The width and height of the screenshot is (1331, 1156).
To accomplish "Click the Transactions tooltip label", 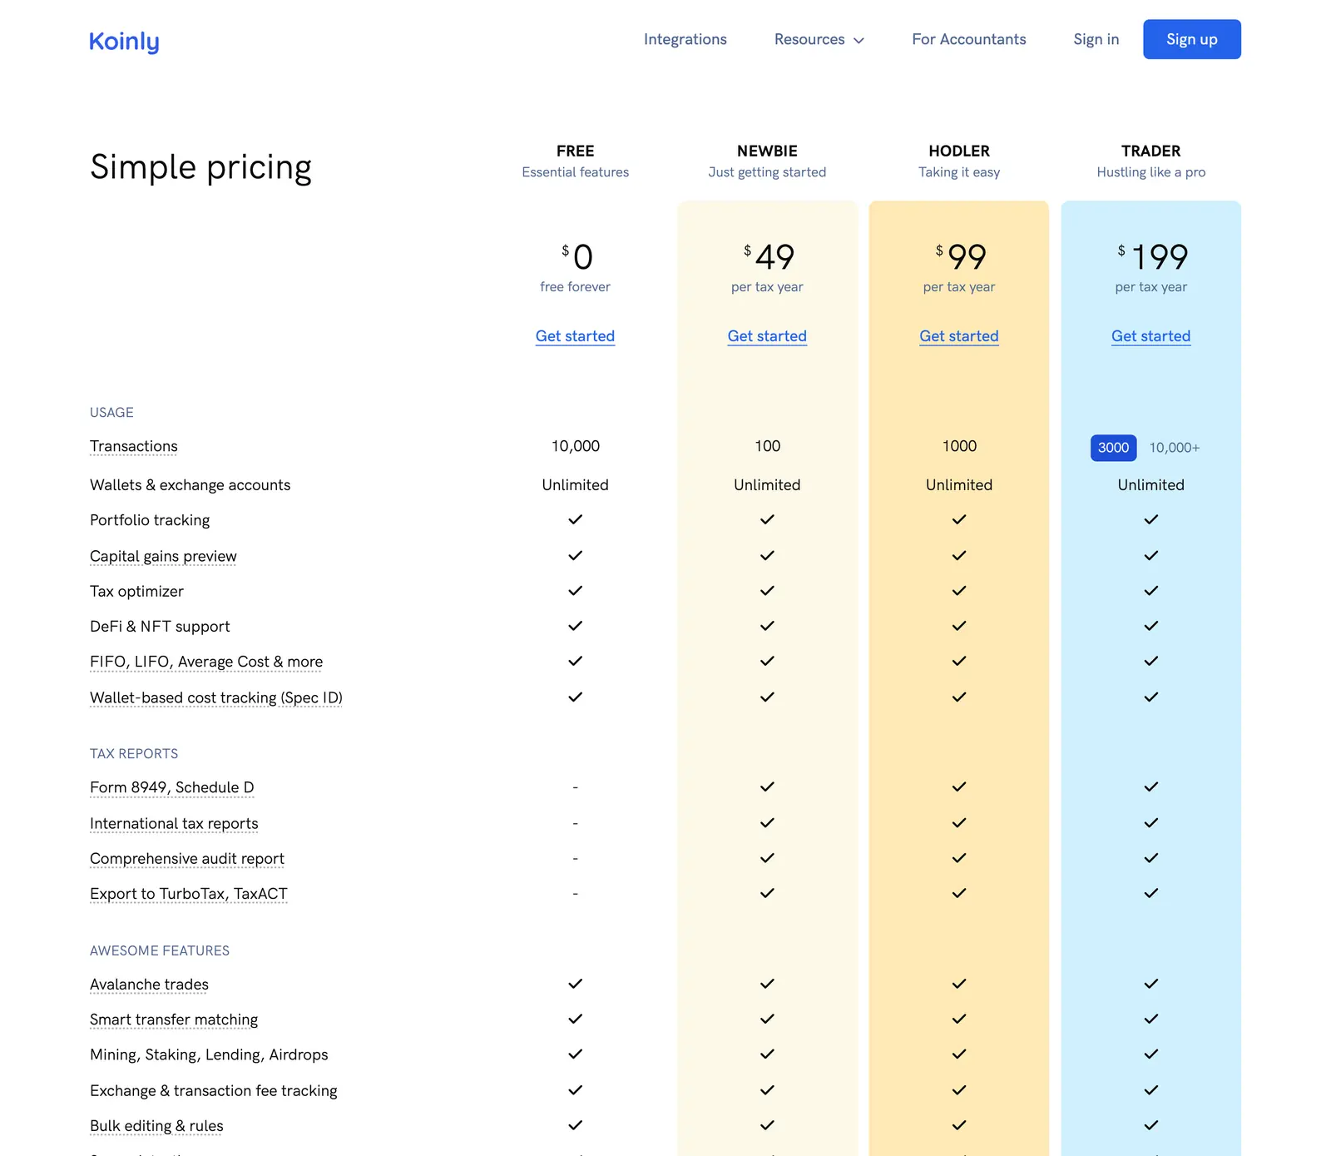I will coord(134,446).
